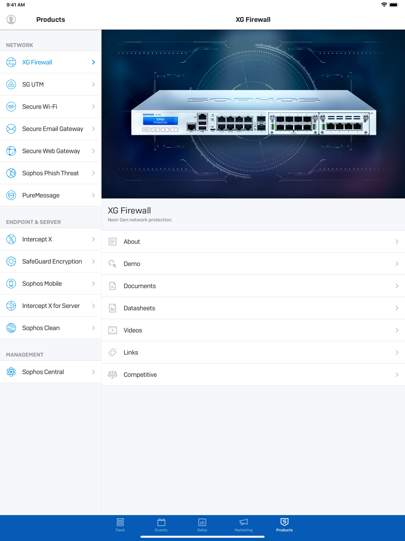
Task: Click the Secure Web Gateway icon
Action: click(x=11, y=151)
